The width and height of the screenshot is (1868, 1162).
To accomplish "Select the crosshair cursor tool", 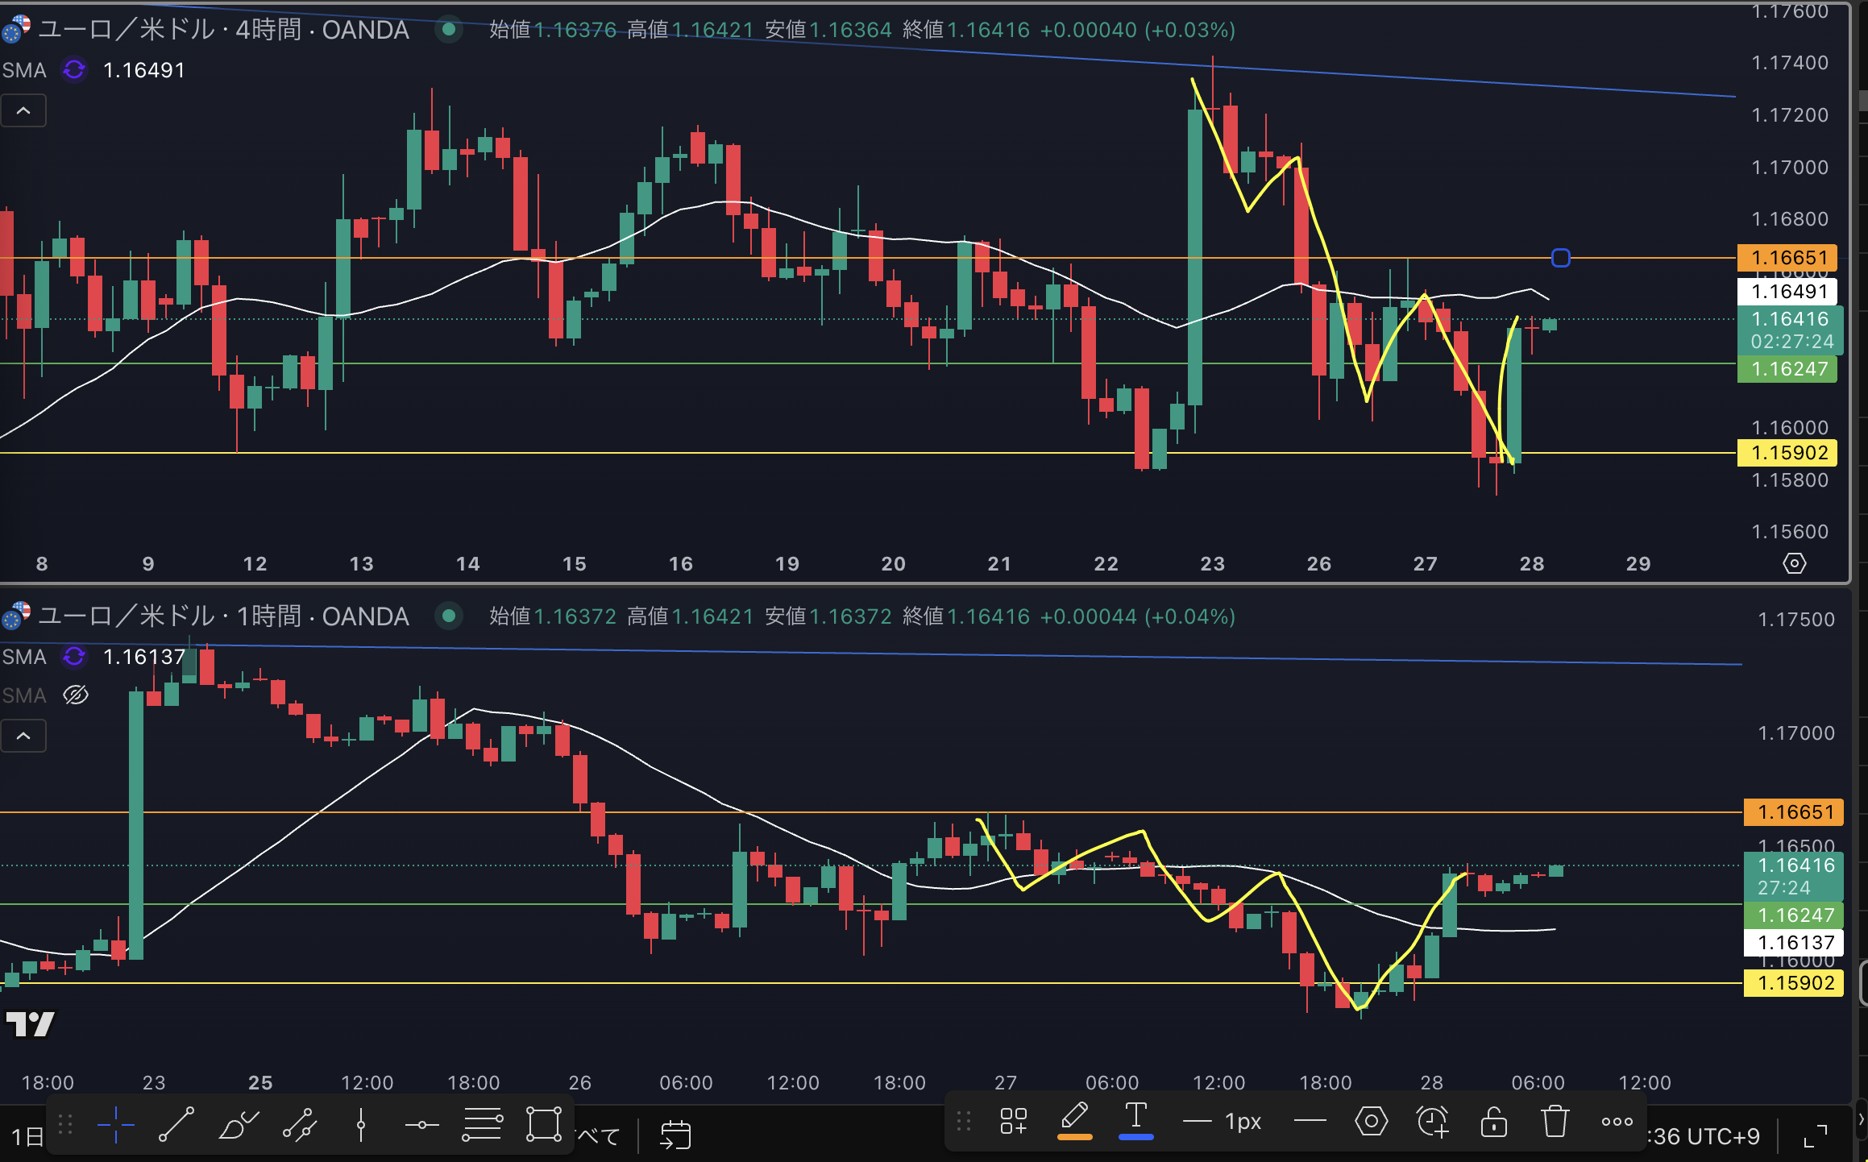I will click(x=115, y=1124).
